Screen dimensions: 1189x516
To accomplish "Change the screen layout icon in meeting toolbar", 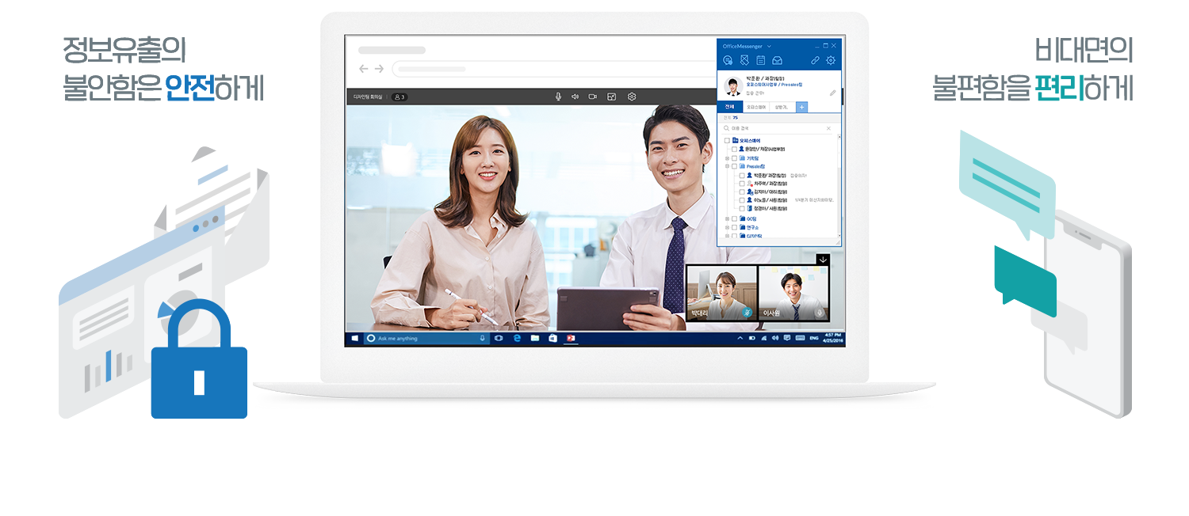I will pyautogui.click(x=611, y=97).
